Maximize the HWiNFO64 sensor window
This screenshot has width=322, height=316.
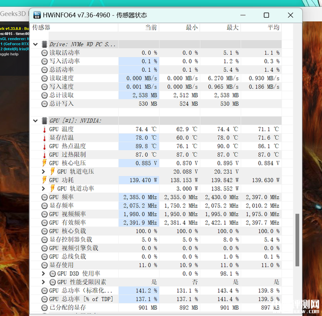click(x=266, y=15)
